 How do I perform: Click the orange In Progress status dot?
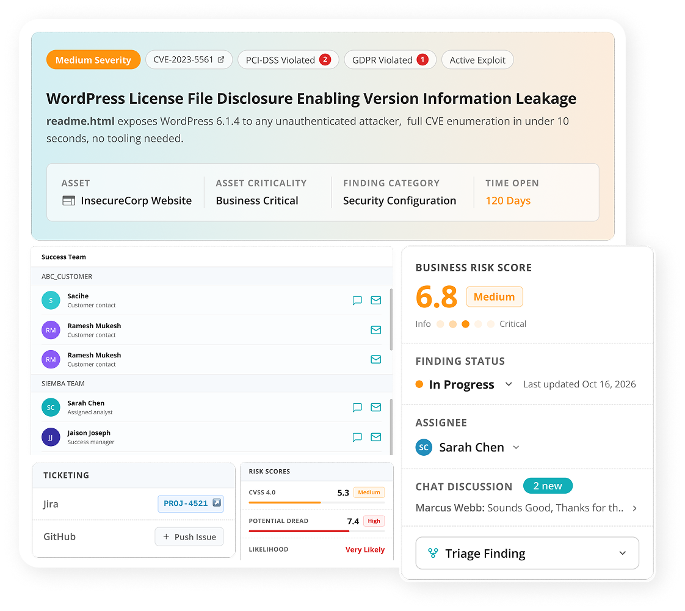419,384
